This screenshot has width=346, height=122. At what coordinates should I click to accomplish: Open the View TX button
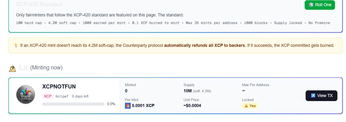tap(321, 96)
